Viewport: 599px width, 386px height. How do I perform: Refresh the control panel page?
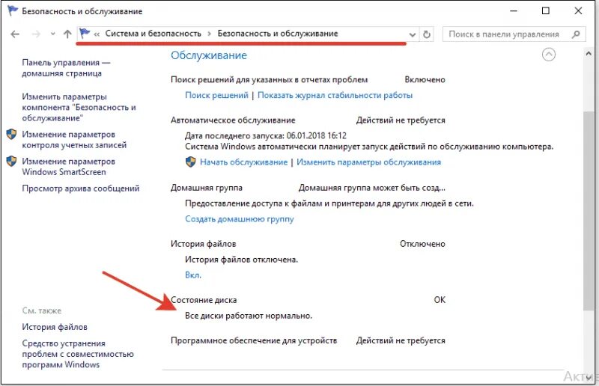pos(427,34)
